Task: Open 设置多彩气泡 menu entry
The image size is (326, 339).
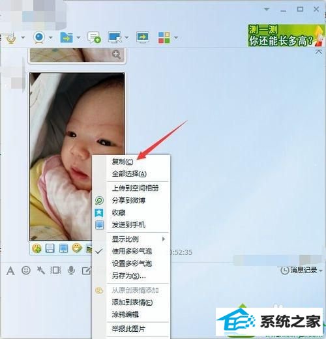Action: coord(132,263)
